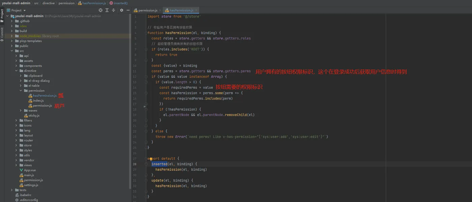Screen dimensions: 472x202
Task: Click hasPermission.js in the breadcrumb bar
Action: point(92,3)
